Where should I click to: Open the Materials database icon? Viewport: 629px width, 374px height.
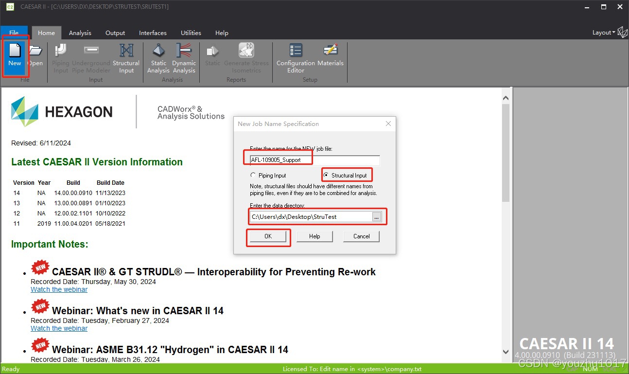point(331,54)
